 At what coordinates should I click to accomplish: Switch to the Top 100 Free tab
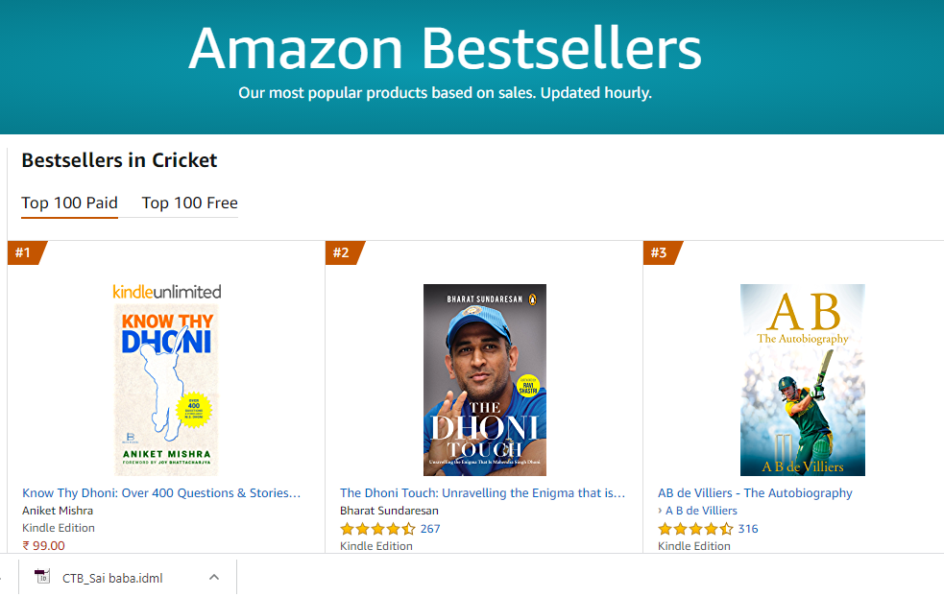pos(188,203)
